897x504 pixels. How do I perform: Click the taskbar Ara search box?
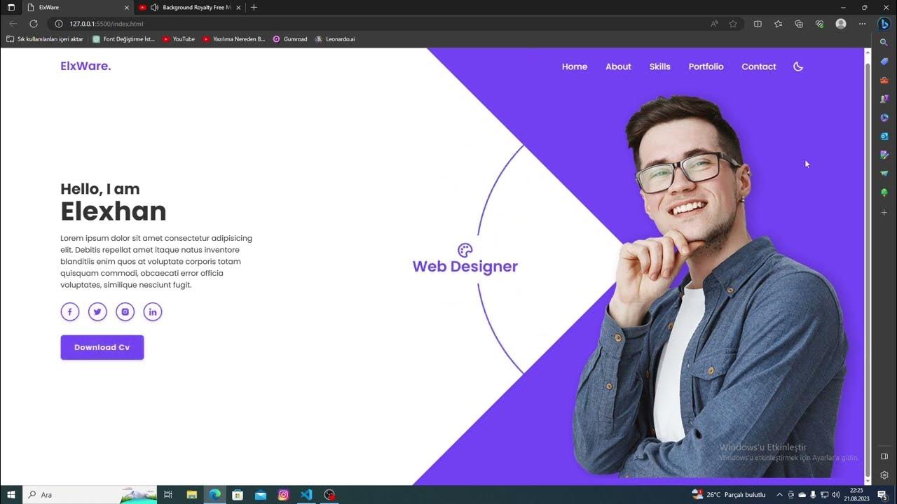tap(90, 495)
